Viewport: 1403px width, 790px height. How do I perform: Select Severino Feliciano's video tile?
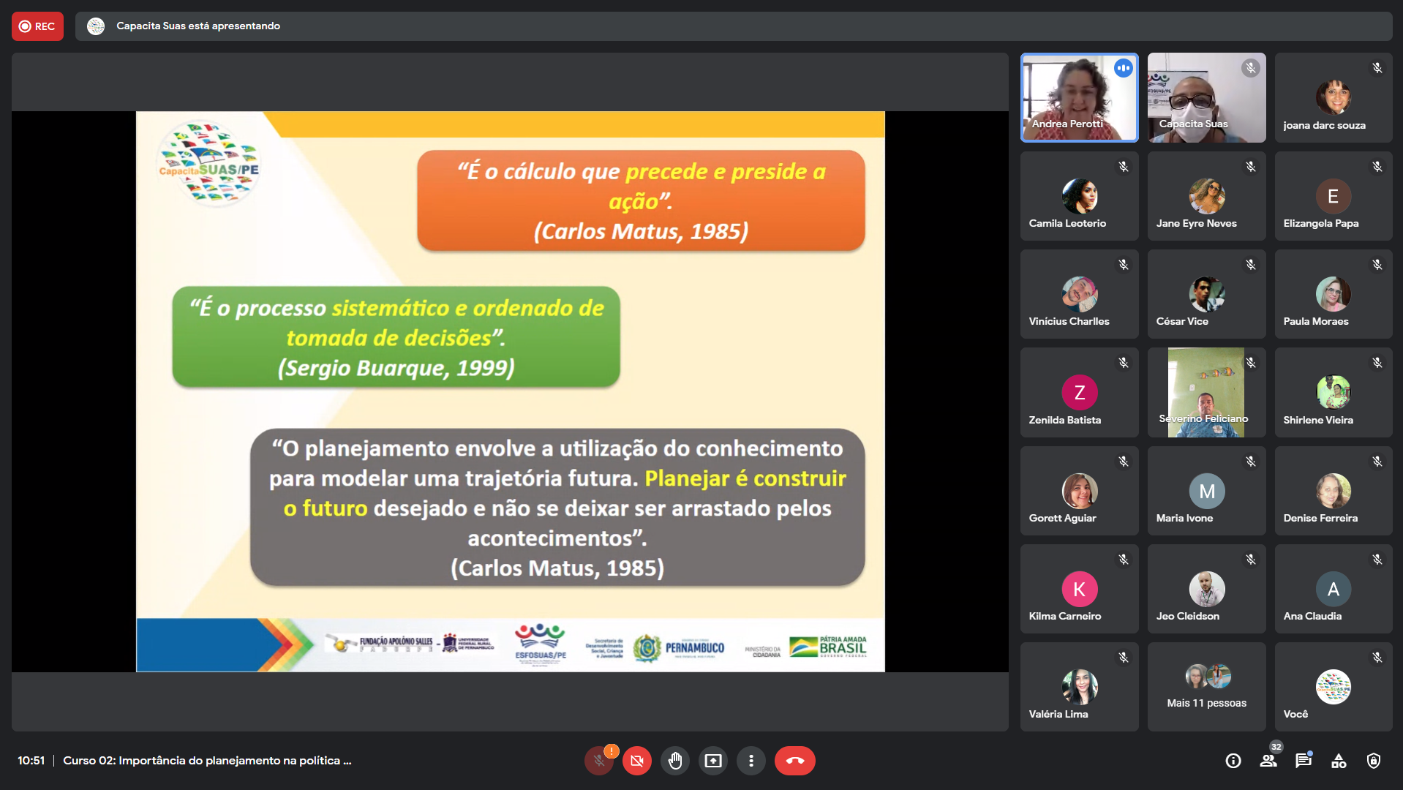(1206, 392)
